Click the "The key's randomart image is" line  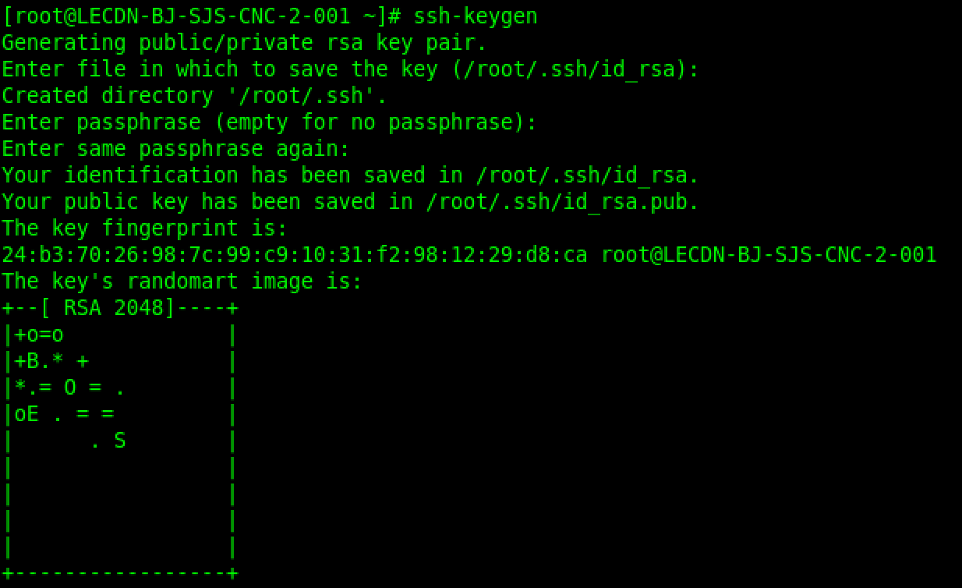click(182, 281)
